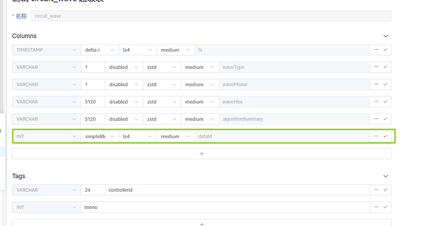Click the waveType column name field

[x=294, y=67]
